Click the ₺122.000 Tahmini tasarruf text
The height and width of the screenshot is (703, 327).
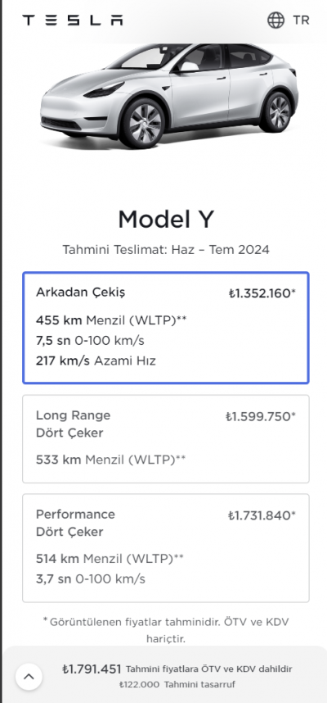click(x=177, y=685)
